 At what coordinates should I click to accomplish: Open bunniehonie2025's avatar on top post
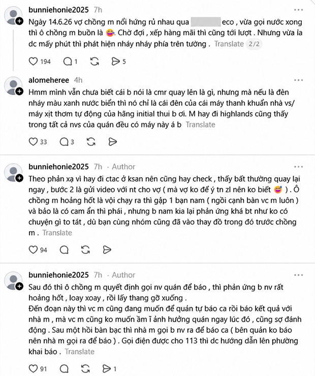pyautogui.click(x=13, y=16)
